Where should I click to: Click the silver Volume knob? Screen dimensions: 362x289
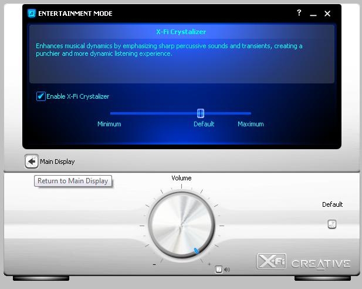click(181, 225)
